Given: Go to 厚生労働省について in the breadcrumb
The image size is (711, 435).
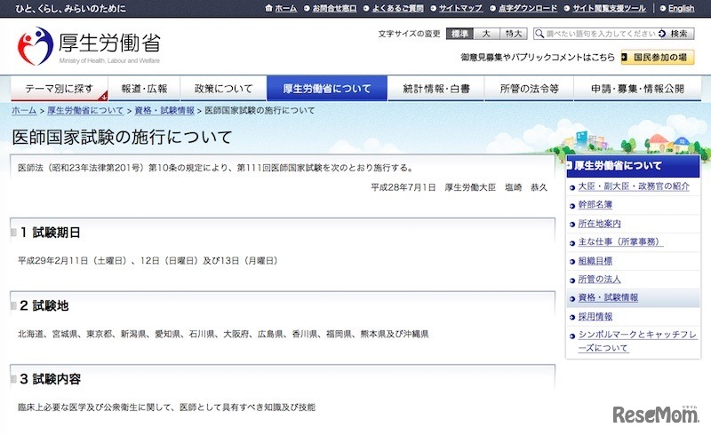Looking at the screenshot, I should (85, 111).
